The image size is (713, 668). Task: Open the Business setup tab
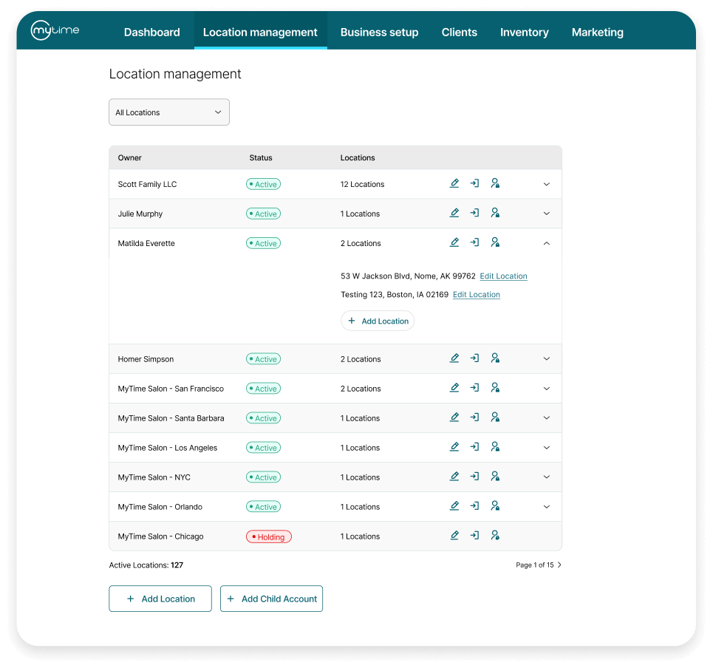tap(379, 33)
